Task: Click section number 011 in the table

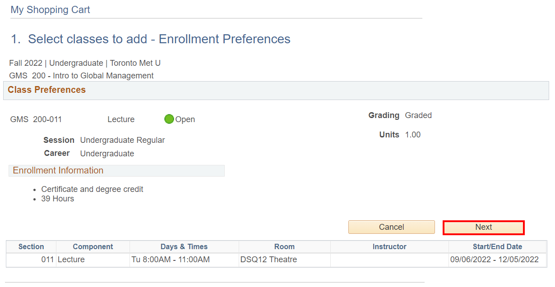Action: 47,260
